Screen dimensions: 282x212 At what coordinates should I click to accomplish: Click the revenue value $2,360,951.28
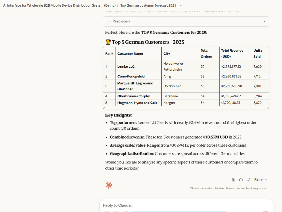[231, 76]
